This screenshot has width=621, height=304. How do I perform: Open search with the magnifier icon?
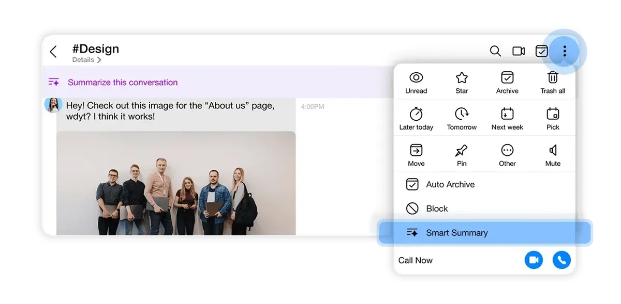pyautogui.click(x=495, y=51)
